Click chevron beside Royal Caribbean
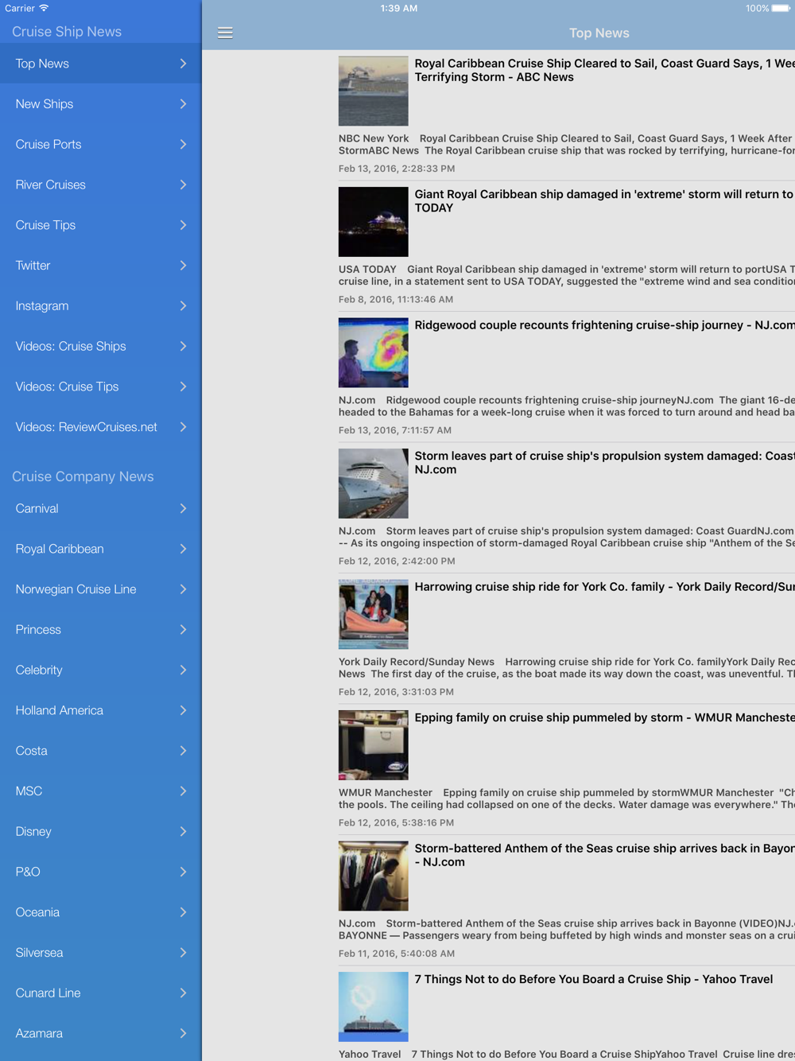The height and width of the screenshot is (1061, 795). tap(183, 549)
